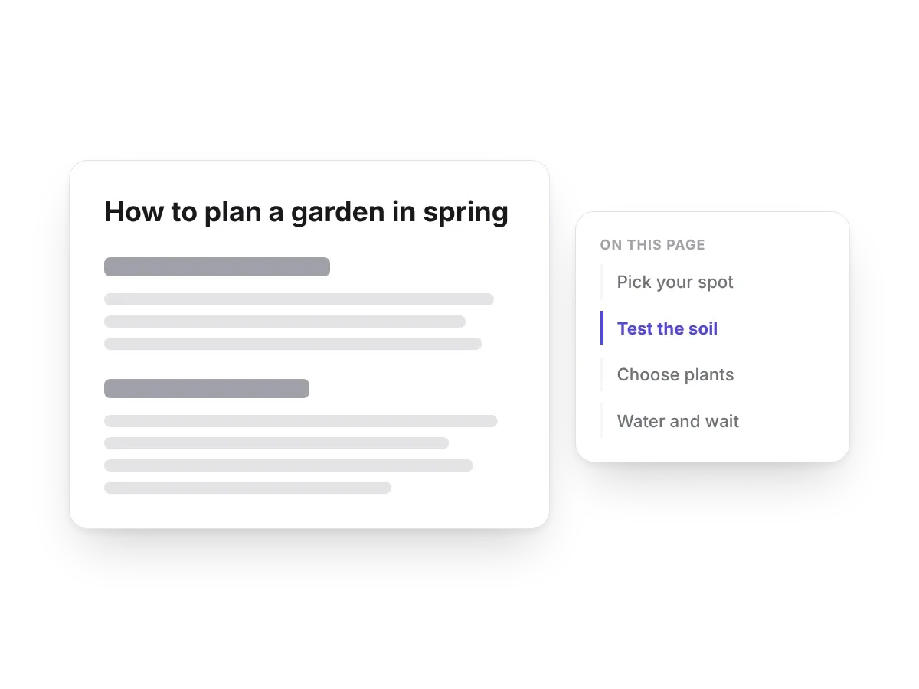Select the first dark gray section heading placeholder

tap(217, 266)
